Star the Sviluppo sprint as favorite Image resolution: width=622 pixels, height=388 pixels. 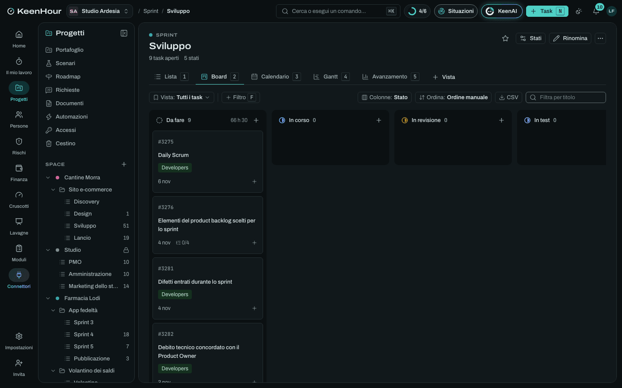[x=505, y=38]
